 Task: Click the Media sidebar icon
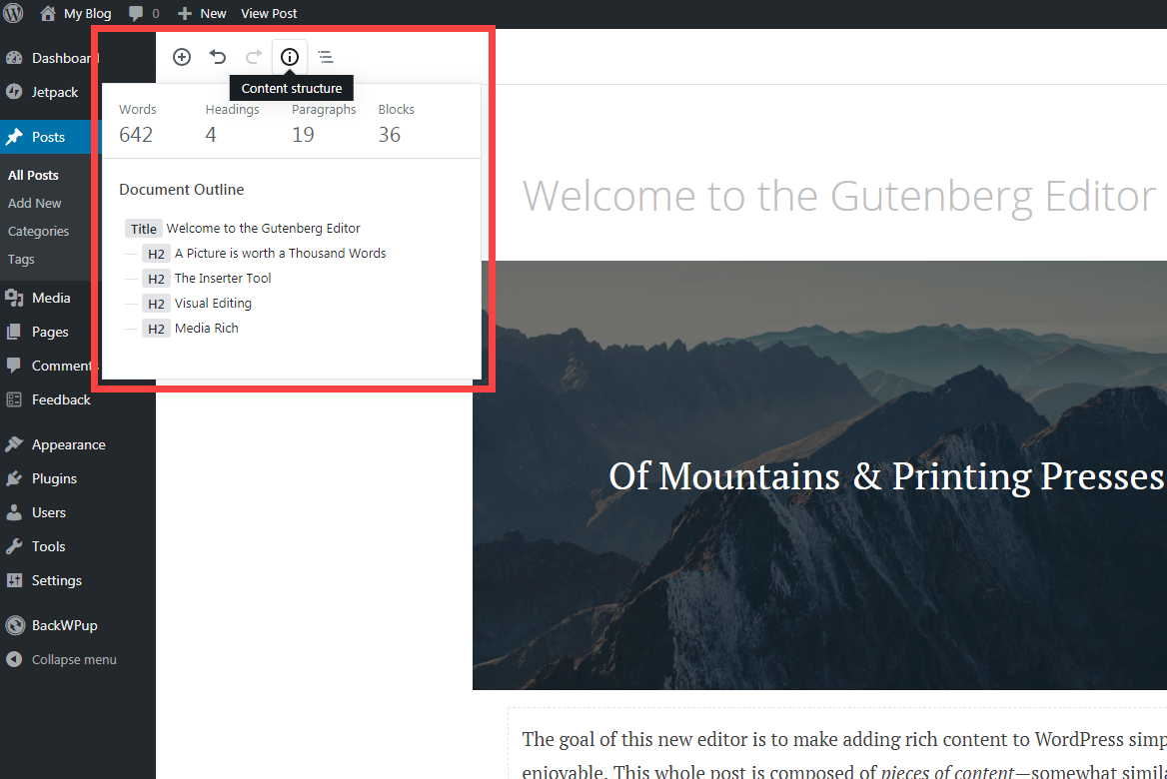coord(14,298)
